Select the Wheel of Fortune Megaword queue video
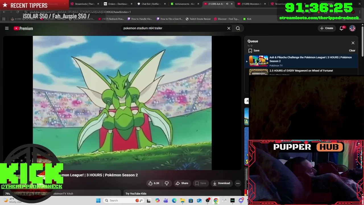Viewport: 364px width, 205px height. pyautogui.click(x=301, y=71)
